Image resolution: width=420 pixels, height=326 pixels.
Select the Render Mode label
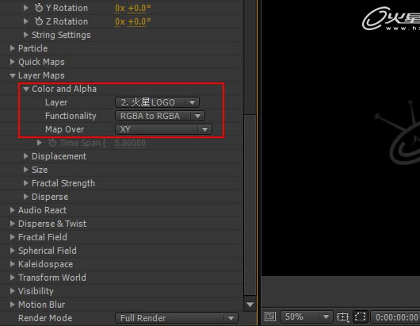click(45, 318)
